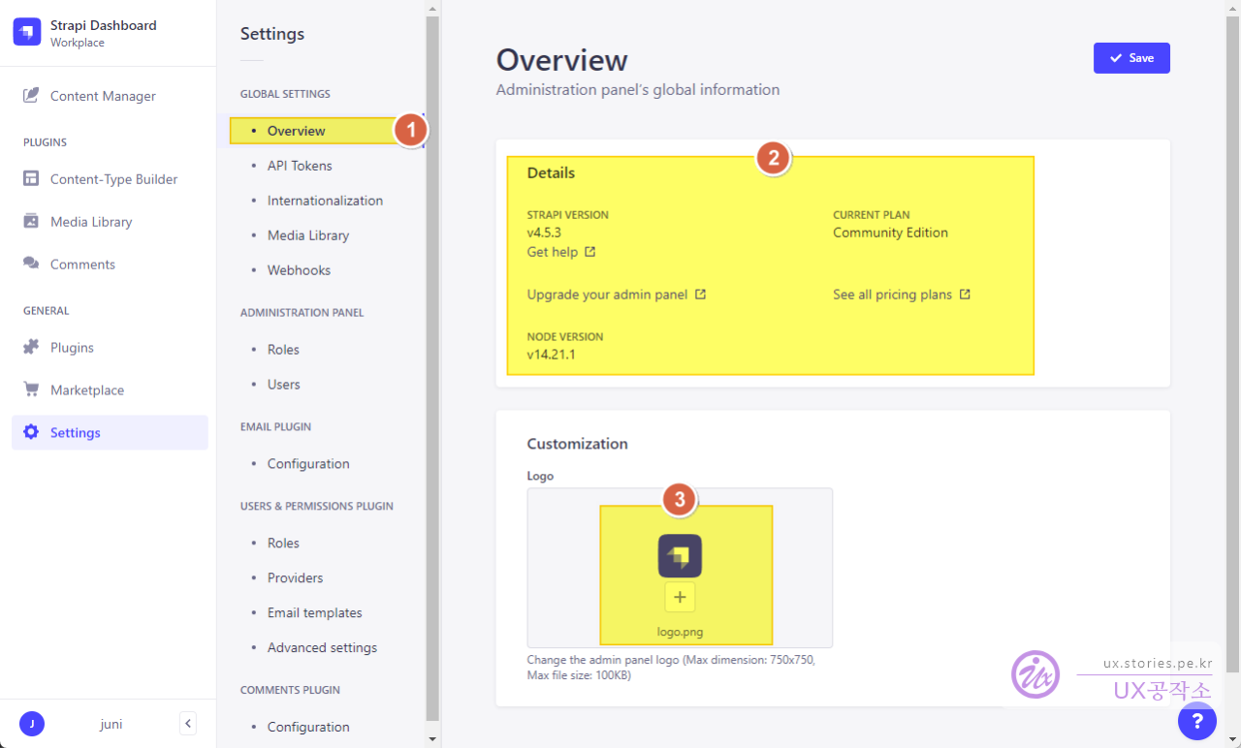Image resolution: width=1241 pixels, height=748 pixels.
Task: Open Configuration under Email Plugin
Action: coord(308,464)
